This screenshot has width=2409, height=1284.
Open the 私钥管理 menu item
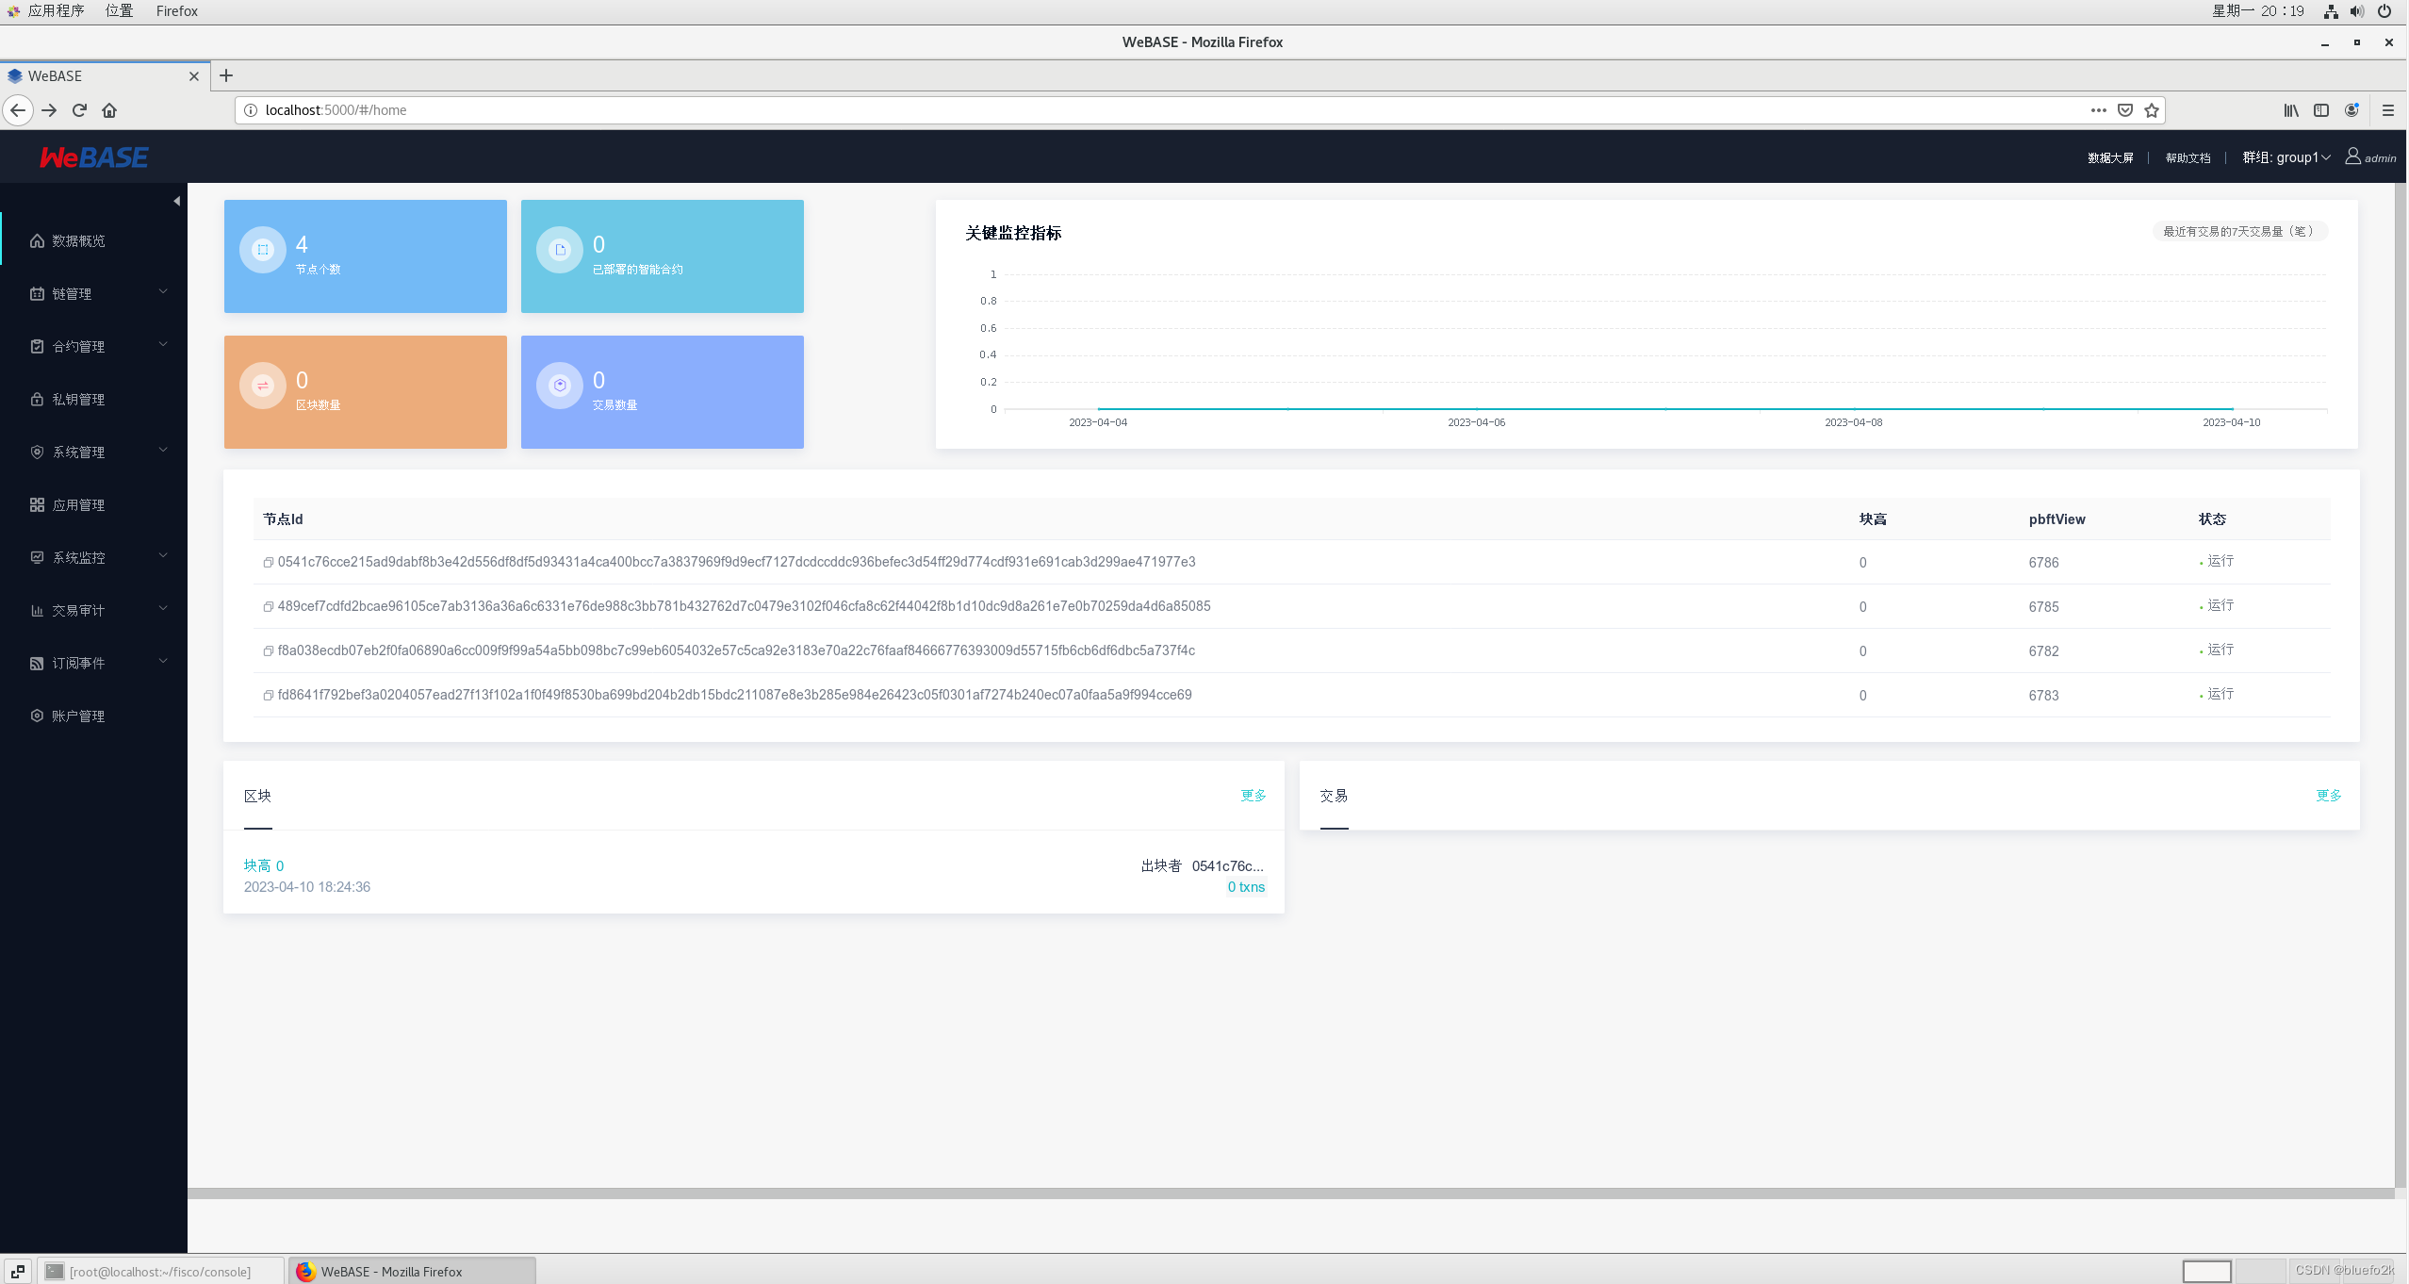(79, 400)
